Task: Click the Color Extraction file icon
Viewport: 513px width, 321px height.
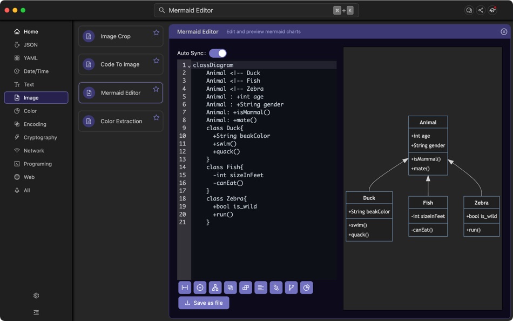Action: [89, 121]
